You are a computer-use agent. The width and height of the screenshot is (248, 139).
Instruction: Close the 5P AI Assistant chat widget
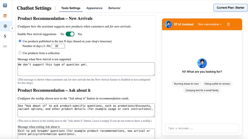coord(236,24)
